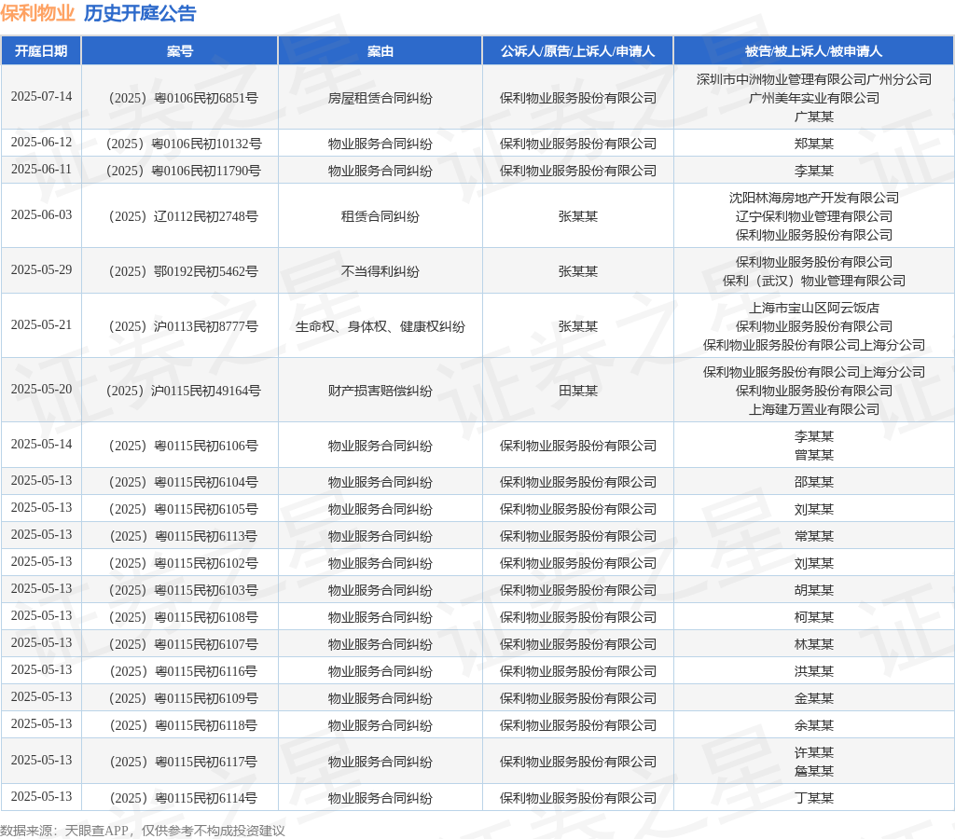Select the 开庭日期 column header

[x=41, y=51]
